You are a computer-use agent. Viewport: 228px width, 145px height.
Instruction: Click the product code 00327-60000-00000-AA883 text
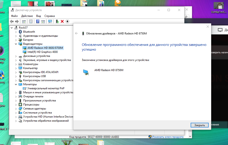click(x=103, y=137)
